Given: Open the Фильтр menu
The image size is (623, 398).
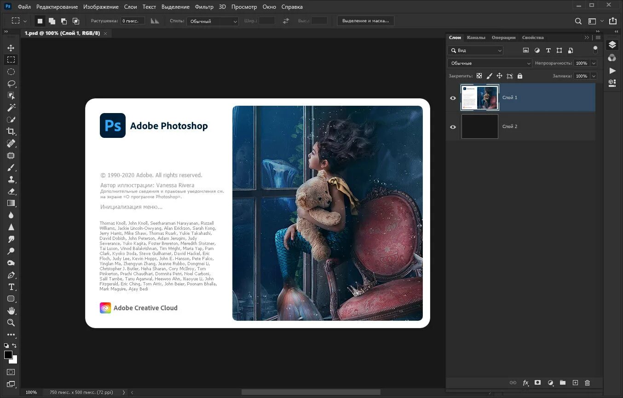Looking at the screenshot, I should tap(204, 7).
